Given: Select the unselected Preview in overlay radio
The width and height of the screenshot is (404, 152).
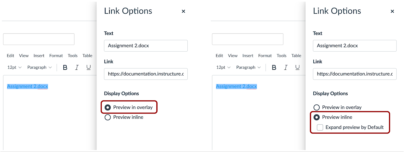Looking at the screenshot, I should point(317,107).
